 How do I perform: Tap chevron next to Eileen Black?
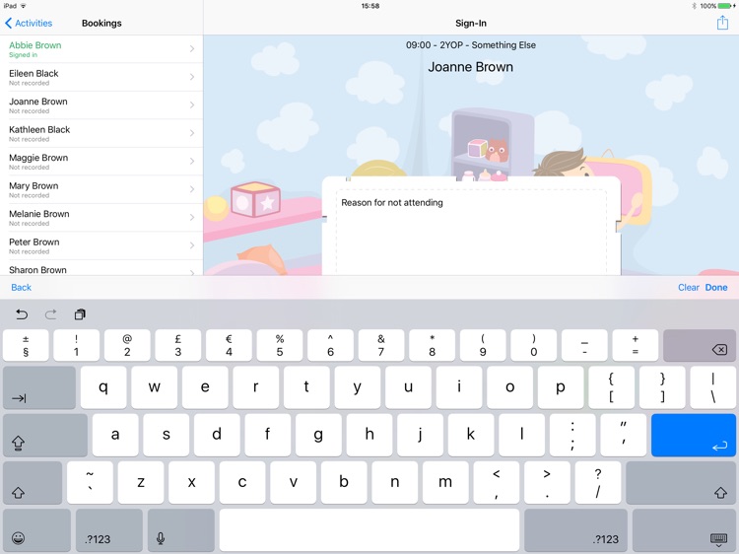point(192,77)
